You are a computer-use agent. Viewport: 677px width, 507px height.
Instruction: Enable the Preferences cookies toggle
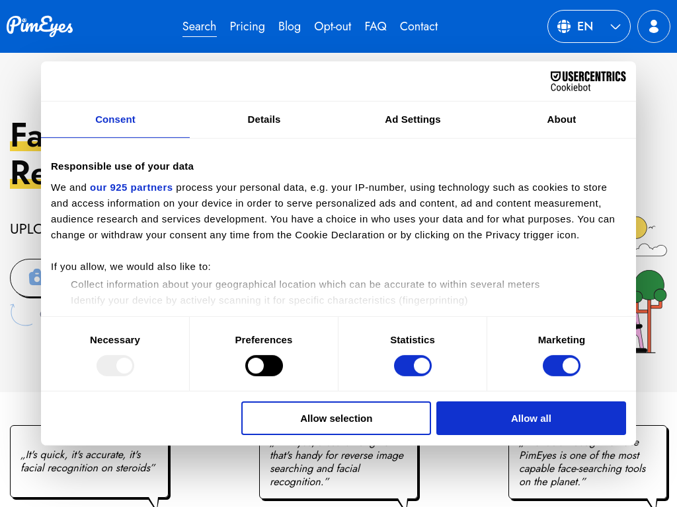point(264,366)
